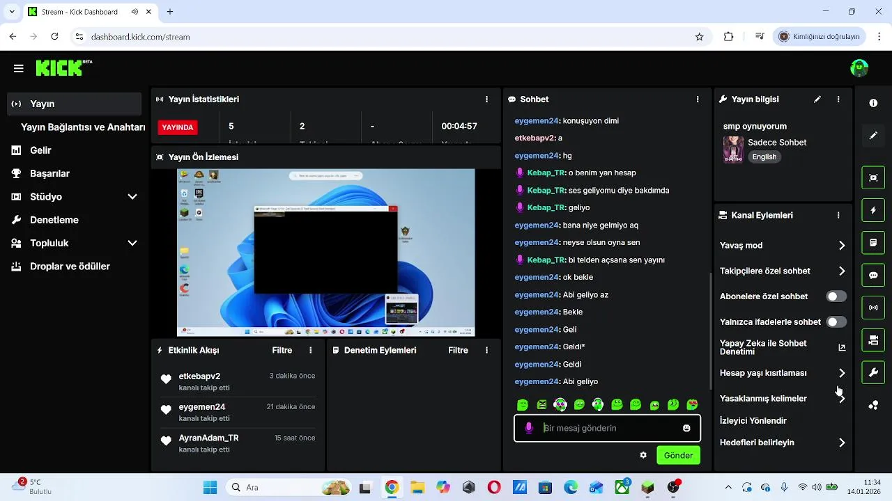The image size is (892, 501).
Task: Open the profile avatar menu
Action: 859,67
